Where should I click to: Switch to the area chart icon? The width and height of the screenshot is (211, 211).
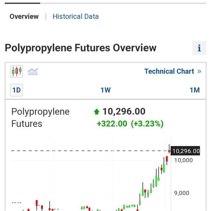(x=33, y=71)
